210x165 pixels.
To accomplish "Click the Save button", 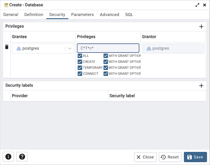I will point(195,157).
